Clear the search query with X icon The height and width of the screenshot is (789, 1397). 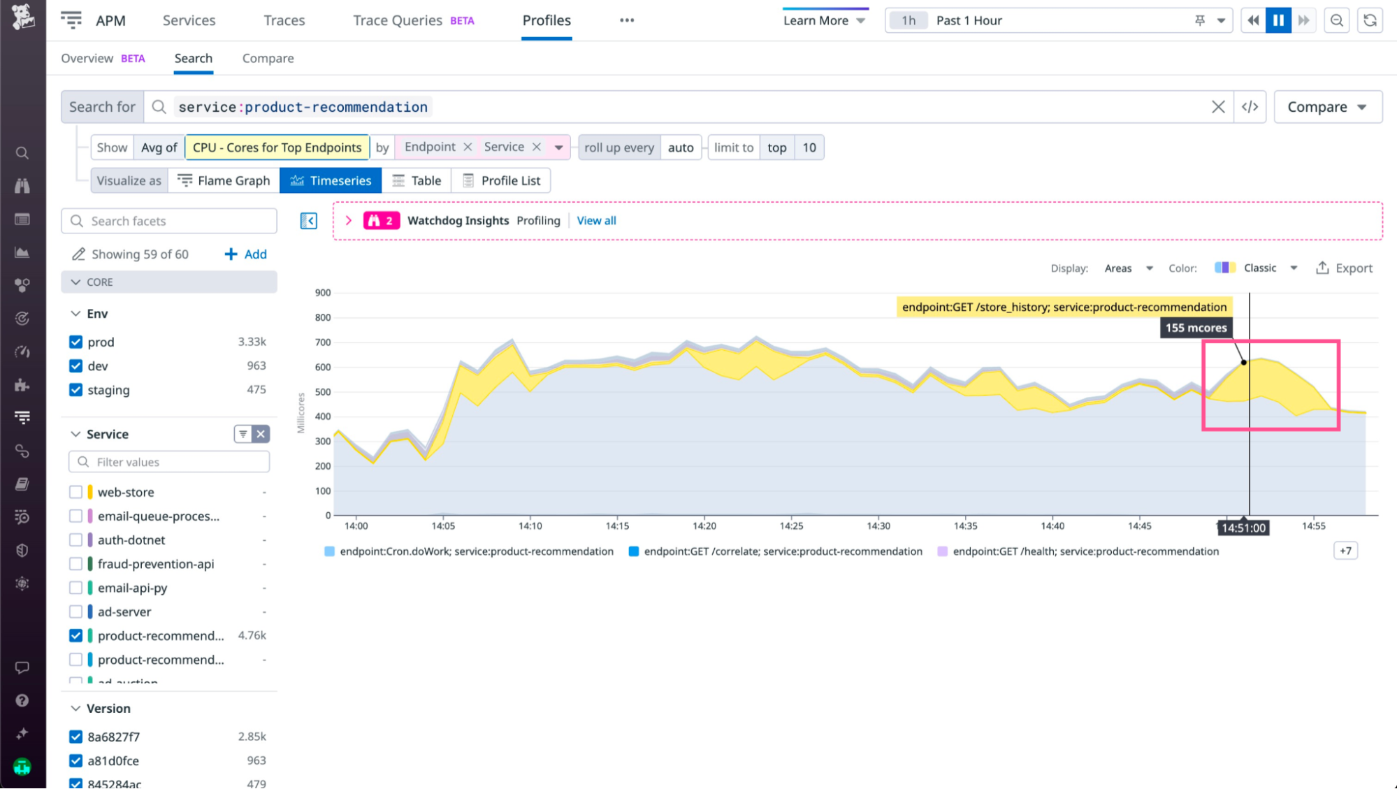[x=1218, y=107]
